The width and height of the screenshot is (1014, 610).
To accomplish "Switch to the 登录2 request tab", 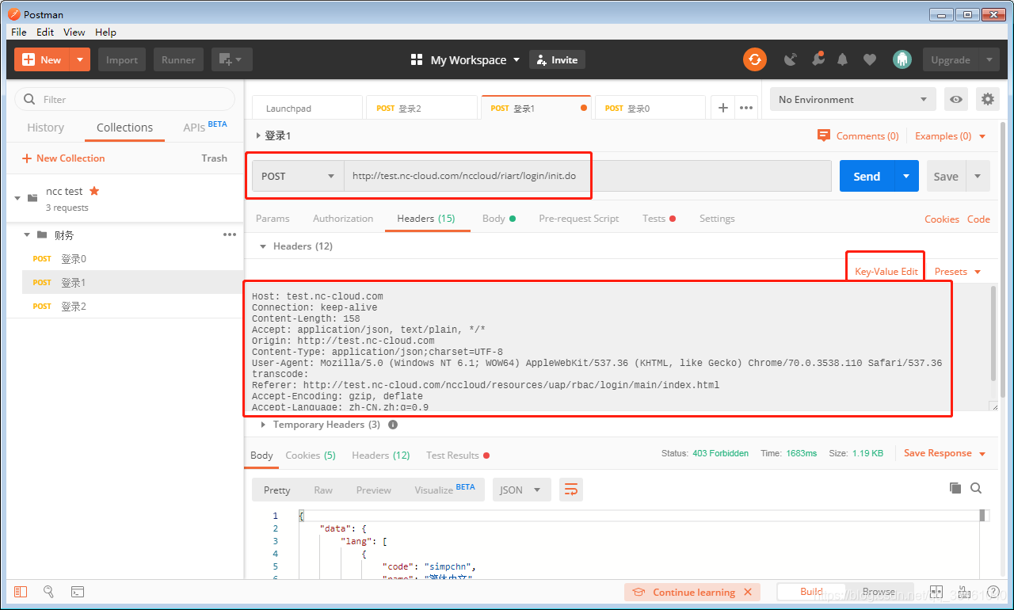I will [x=423, y=108].
